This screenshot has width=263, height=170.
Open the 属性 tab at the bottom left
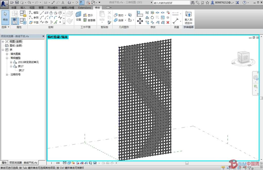click(4, 163)
